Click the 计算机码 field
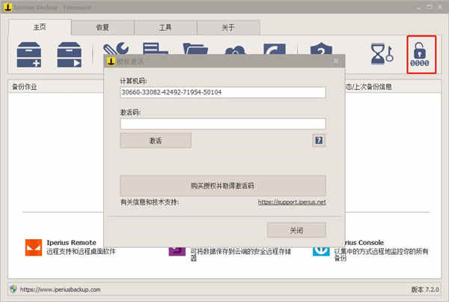 coord(223,92)
